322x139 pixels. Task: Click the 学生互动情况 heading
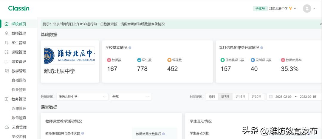click(x=201, y=121)
